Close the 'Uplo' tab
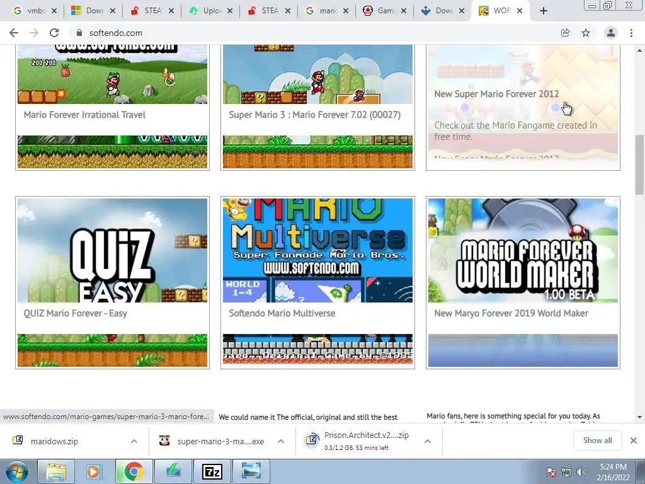 pyautogui.click(x=229, y=11)
